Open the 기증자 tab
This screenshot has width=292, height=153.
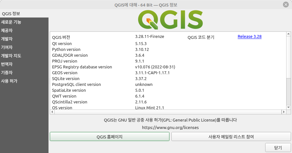(x=24, y=72)
